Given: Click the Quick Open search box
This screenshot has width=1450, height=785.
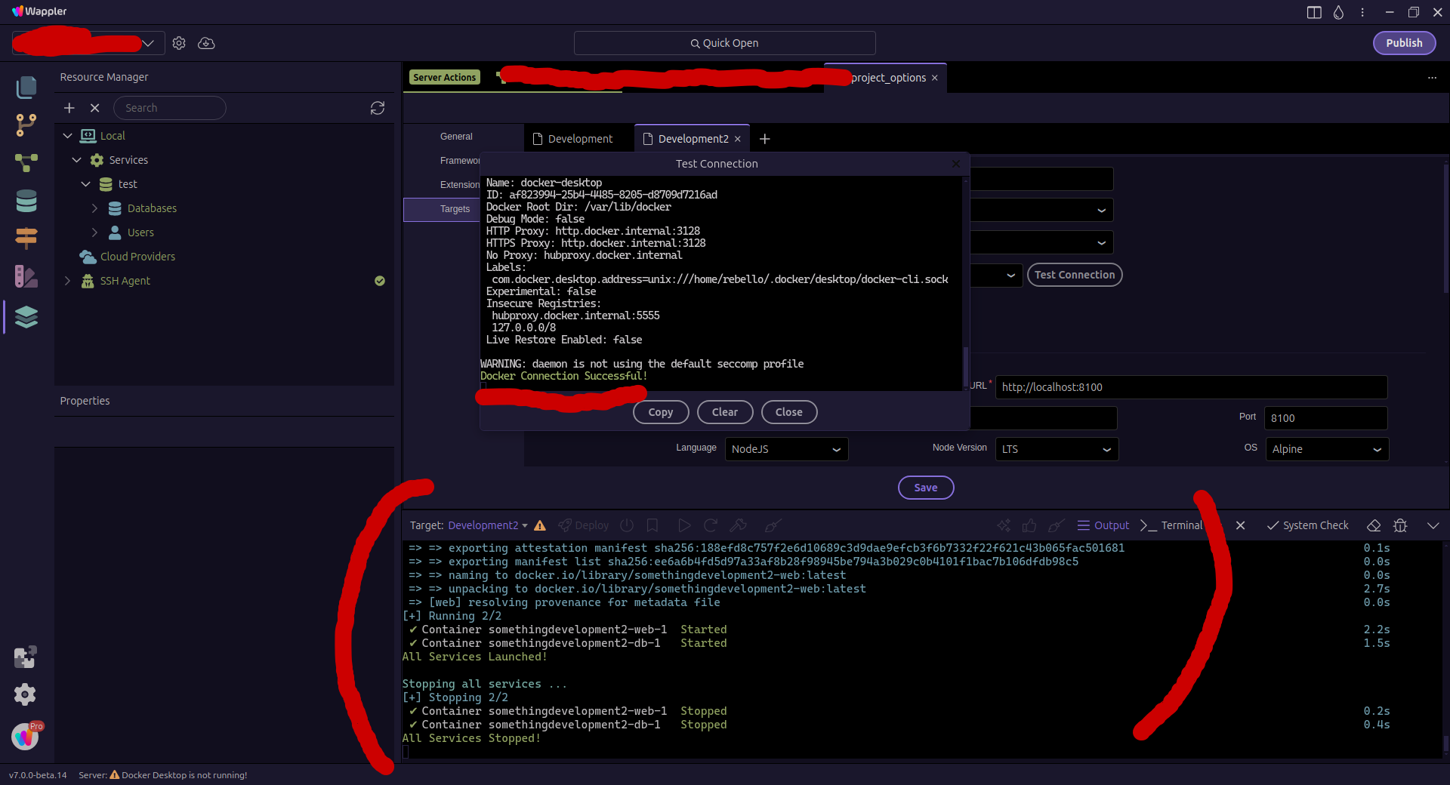Looking at the screenshot, I should (725, 43).
